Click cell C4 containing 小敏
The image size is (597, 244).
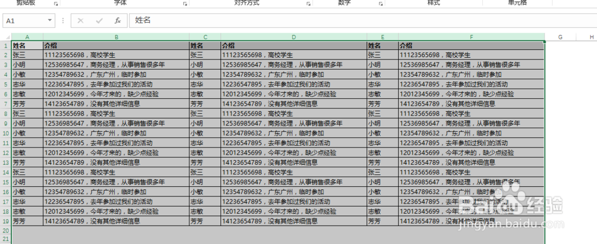point(205,75)
